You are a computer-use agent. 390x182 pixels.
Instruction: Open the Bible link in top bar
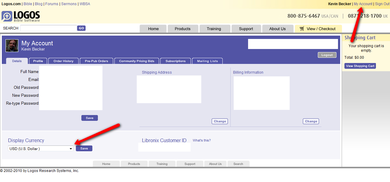pyautogui.click(x=28, y=4)
